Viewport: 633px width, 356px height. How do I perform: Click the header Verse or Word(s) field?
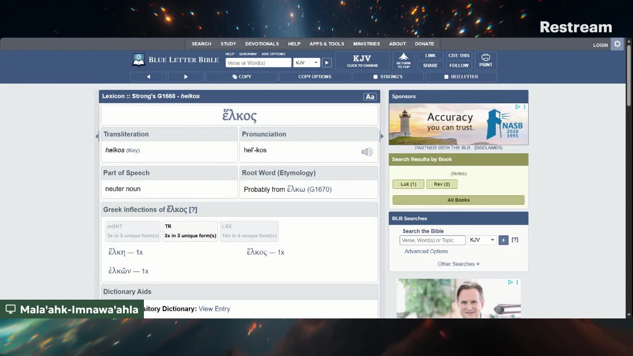click(x=258, y=63)
